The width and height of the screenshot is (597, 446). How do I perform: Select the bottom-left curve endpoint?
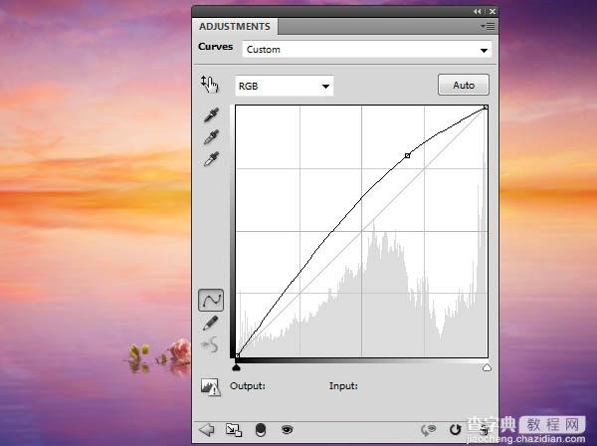[237, 355]
